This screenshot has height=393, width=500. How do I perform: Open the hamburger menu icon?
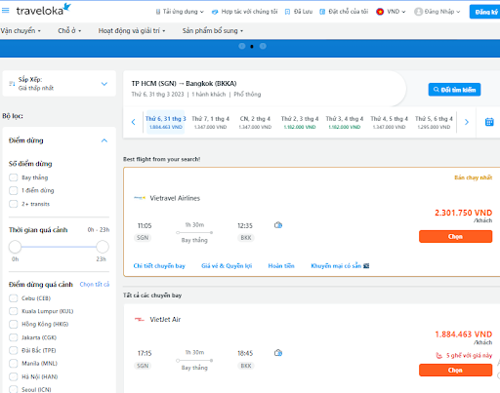[6, 11]
